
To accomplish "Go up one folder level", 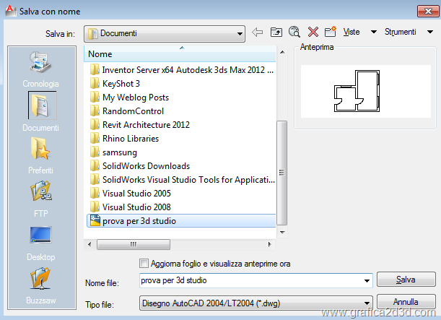I will tap(276, 33).
